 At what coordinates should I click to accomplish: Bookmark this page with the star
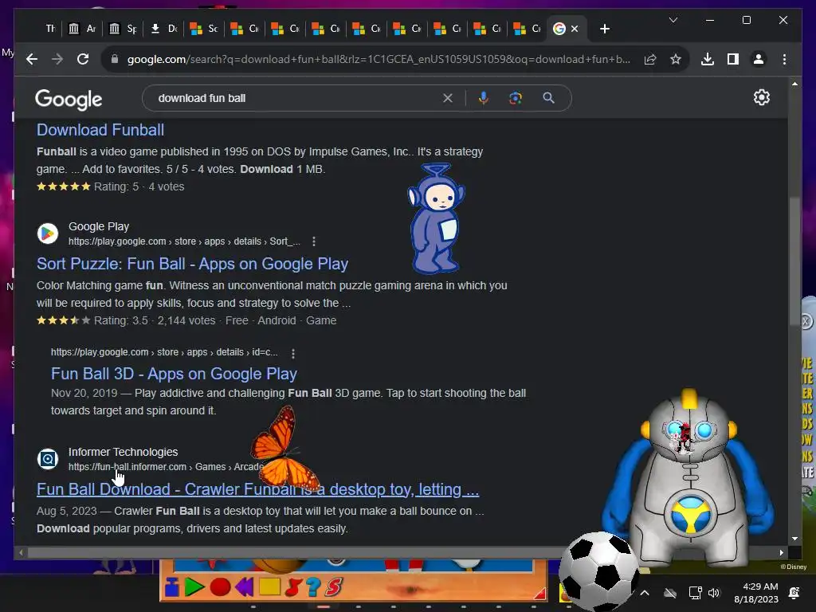click(x=676, y=59)
